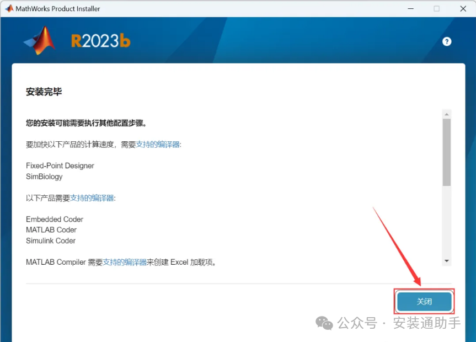Viewport: 476px width, 342px height.
Task: Open the help question mark icon
Action: coord(447,41)
